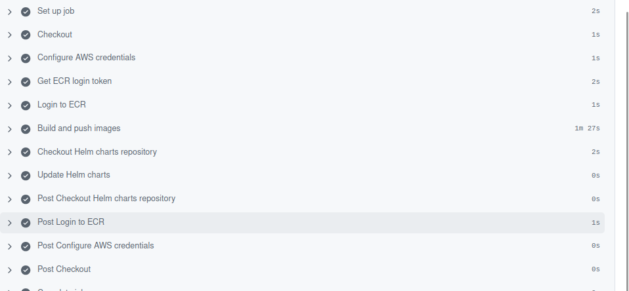Click the check icon beside Login to ECR
Screen dimensions: 629x291
click(26, 106)
